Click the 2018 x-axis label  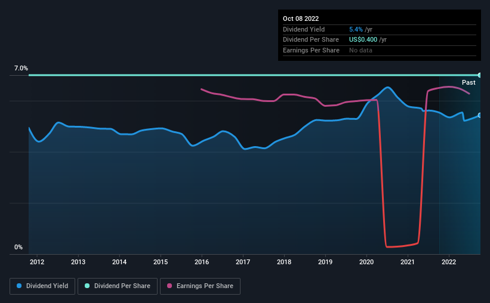click(284, 262)
